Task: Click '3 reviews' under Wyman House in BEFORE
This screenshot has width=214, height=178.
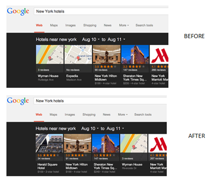Action: tap(44, 70)
